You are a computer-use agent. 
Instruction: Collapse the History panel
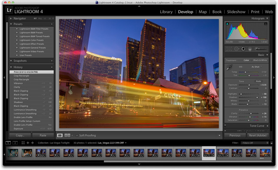point(11,67)
